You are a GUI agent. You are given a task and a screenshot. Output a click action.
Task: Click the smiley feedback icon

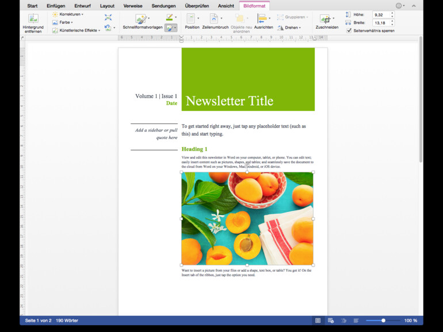pyautogui.click(x=399, y=6)
